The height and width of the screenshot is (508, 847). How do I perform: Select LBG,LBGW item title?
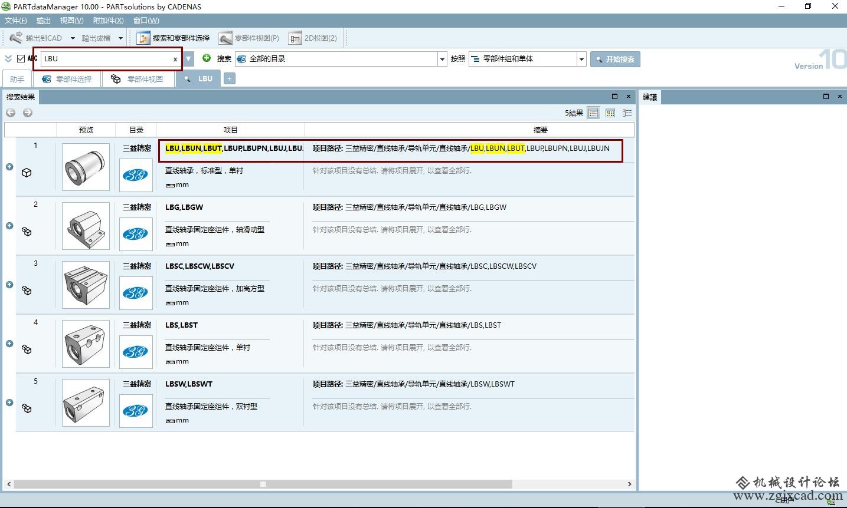click(184, 207)
